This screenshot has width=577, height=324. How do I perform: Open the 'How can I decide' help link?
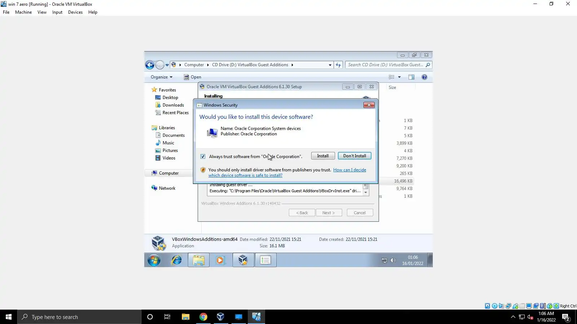pos(287,172)
